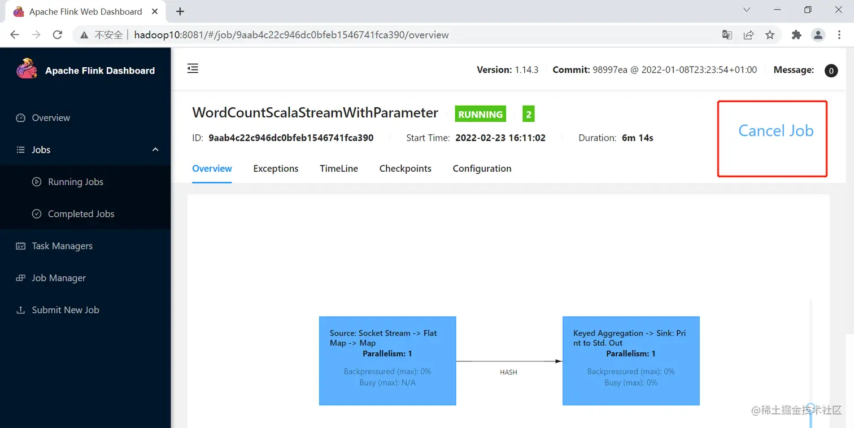Screen dimensions: 854x428
Task: Open the Google Translate page icon
Action: (x=727, y=35)
